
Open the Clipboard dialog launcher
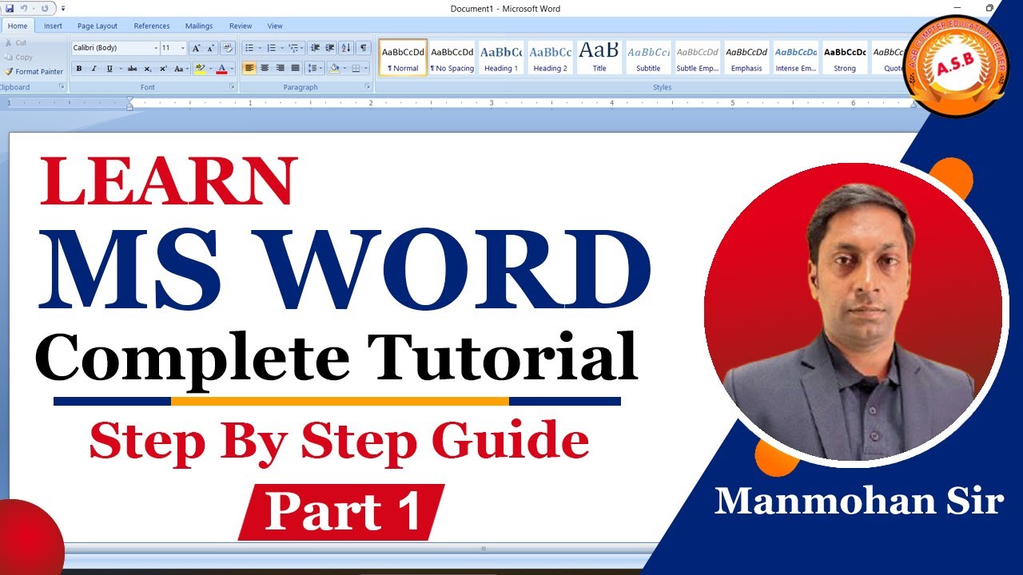(x=62, y=86)
